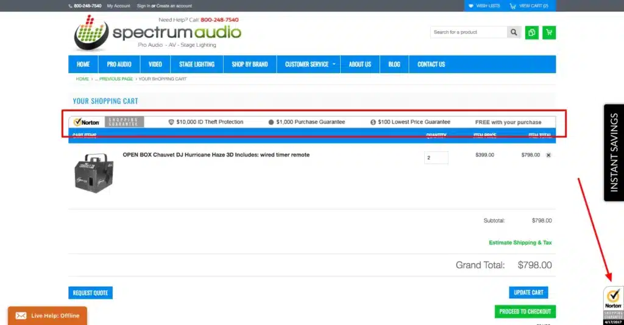Open the green compare products icon
Image resolution: width=624 pixels, height=325 pixels.
[532, 32]
